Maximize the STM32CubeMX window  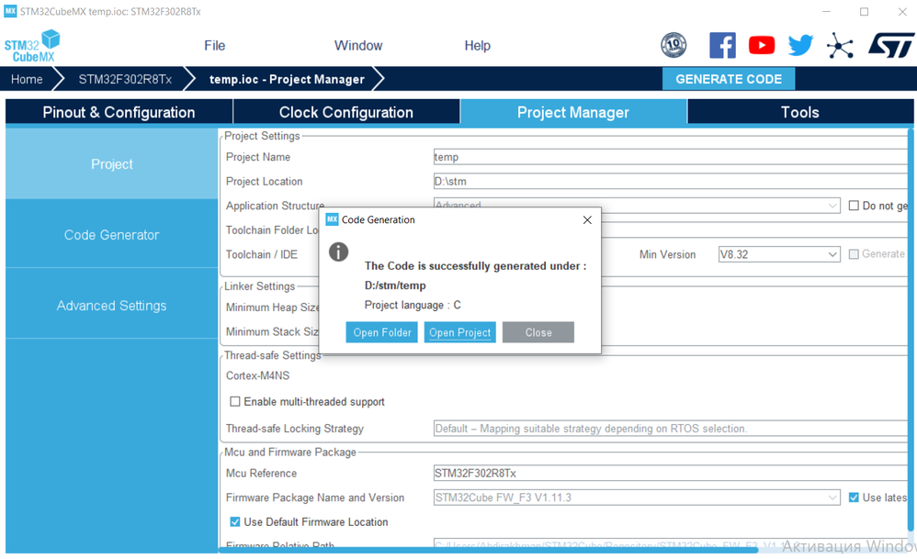tap(864, 11)
